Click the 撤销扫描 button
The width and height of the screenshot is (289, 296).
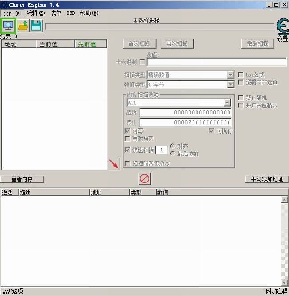pos(258,44)
